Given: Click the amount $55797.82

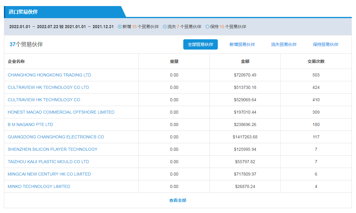Looking at the screenshot, I should (x=245, y=162).
